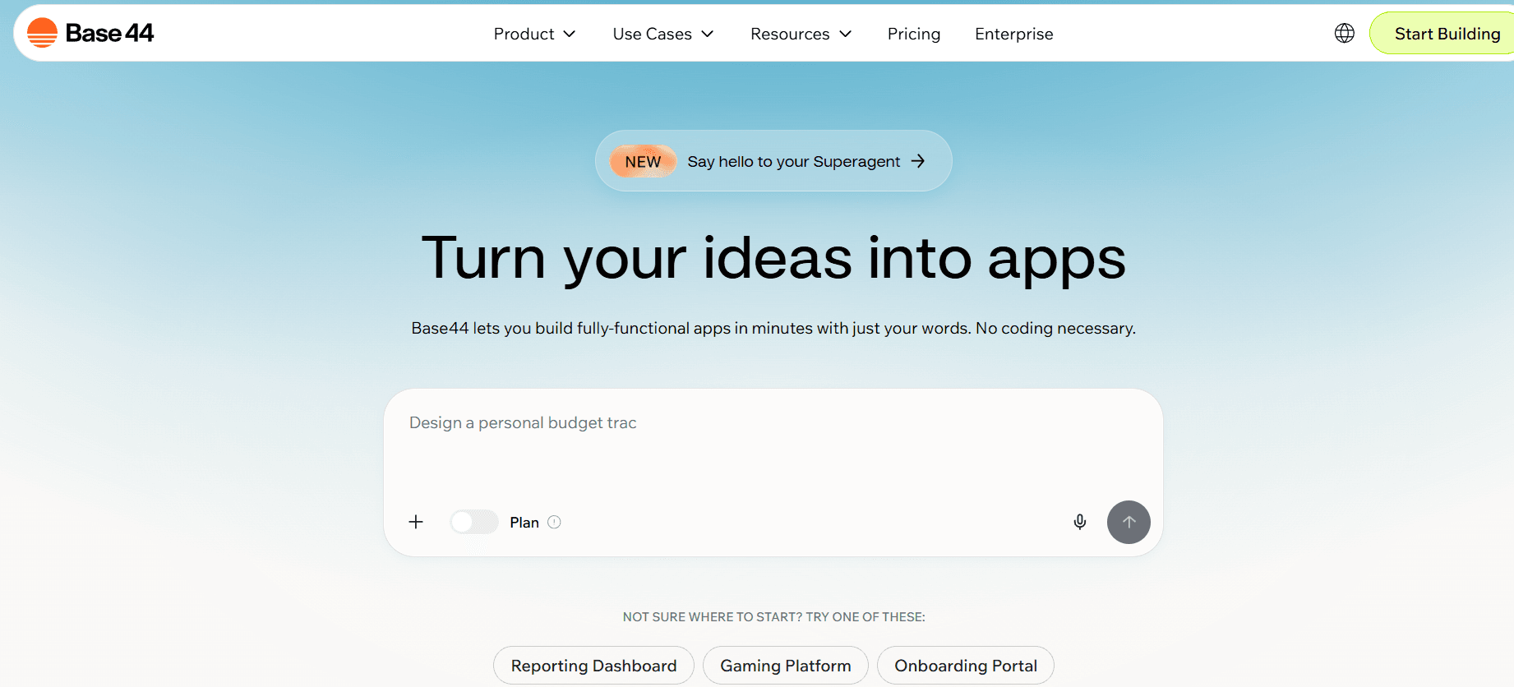Open the Resources dropdown menu
This screenshot has height=687, width=1514.
(x=801, y=34)
